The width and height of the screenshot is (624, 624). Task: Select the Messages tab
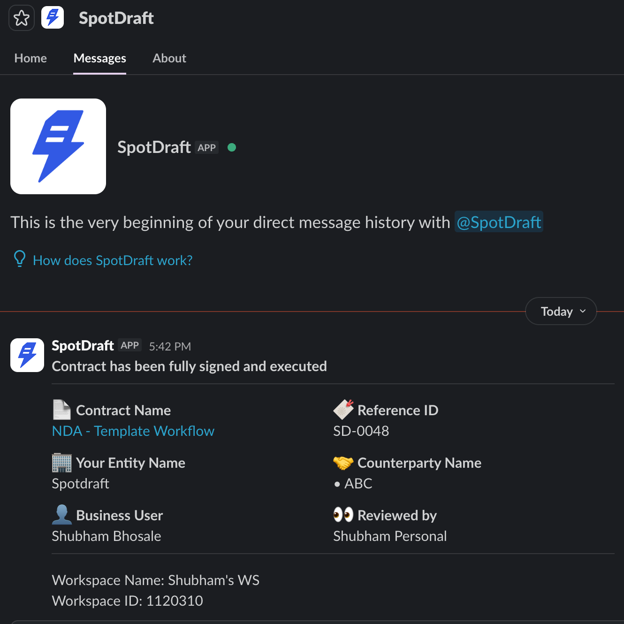click(100, 58)
